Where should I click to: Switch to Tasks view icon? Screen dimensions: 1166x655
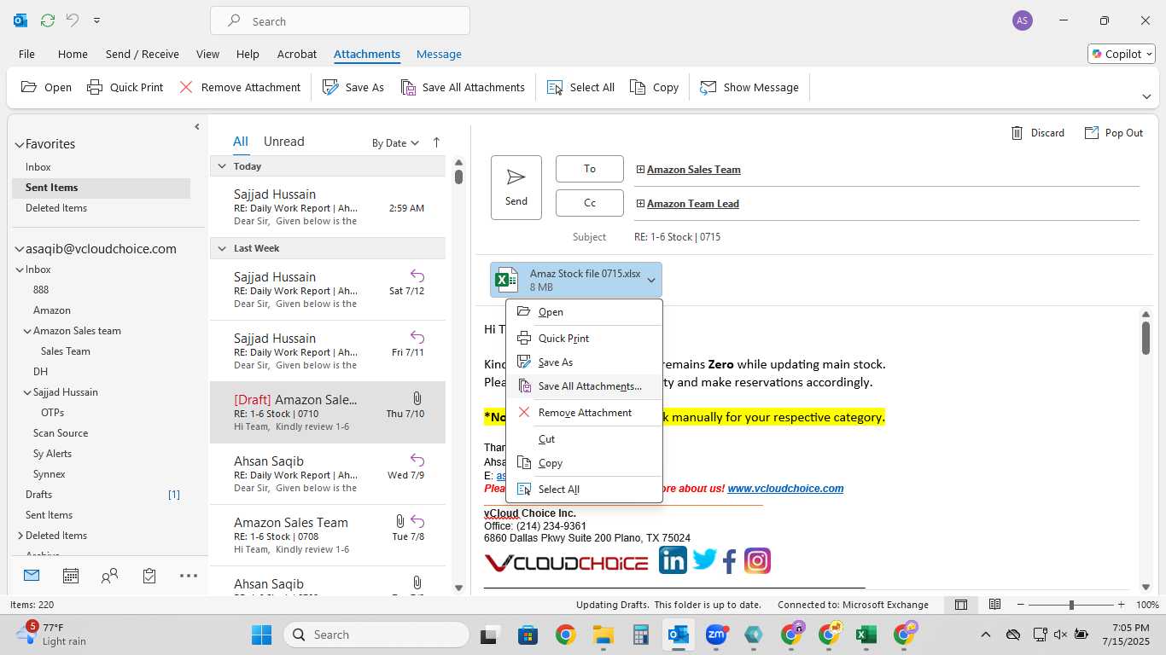(149, 576)
